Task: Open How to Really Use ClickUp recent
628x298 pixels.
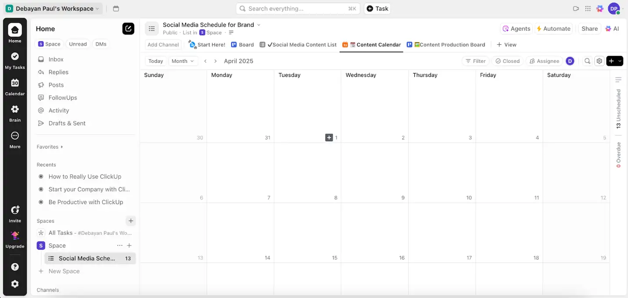Action: (x=85, y=176)
